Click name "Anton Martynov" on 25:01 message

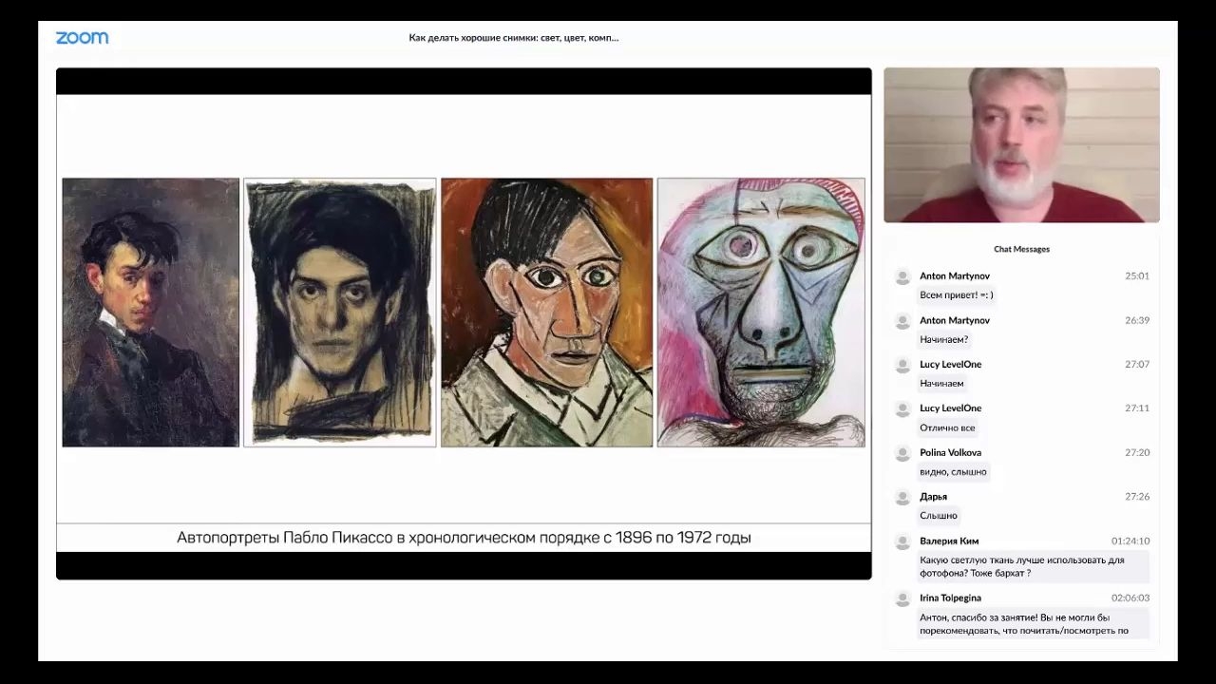coord(955,276)
